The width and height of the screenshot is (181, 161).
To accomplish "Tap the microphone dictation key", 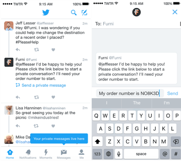I will tap(119, 154).
